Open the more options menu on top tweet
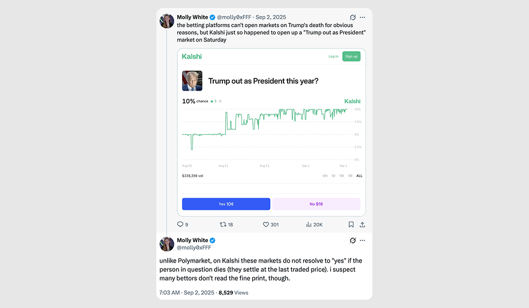 [x=362, y=17]
